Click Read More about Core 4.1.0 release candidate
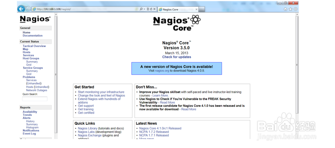This screenshot has height=148, width=335. 189,109
